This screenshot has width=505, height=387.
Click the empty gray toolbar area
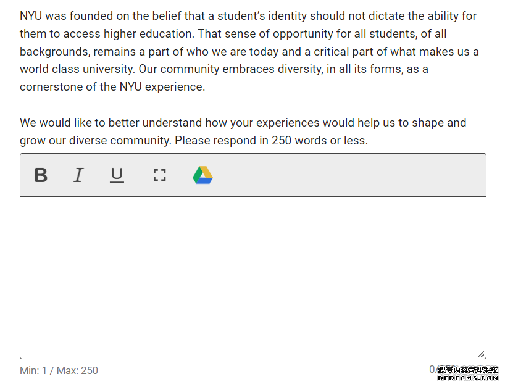(x=348, y=175)
